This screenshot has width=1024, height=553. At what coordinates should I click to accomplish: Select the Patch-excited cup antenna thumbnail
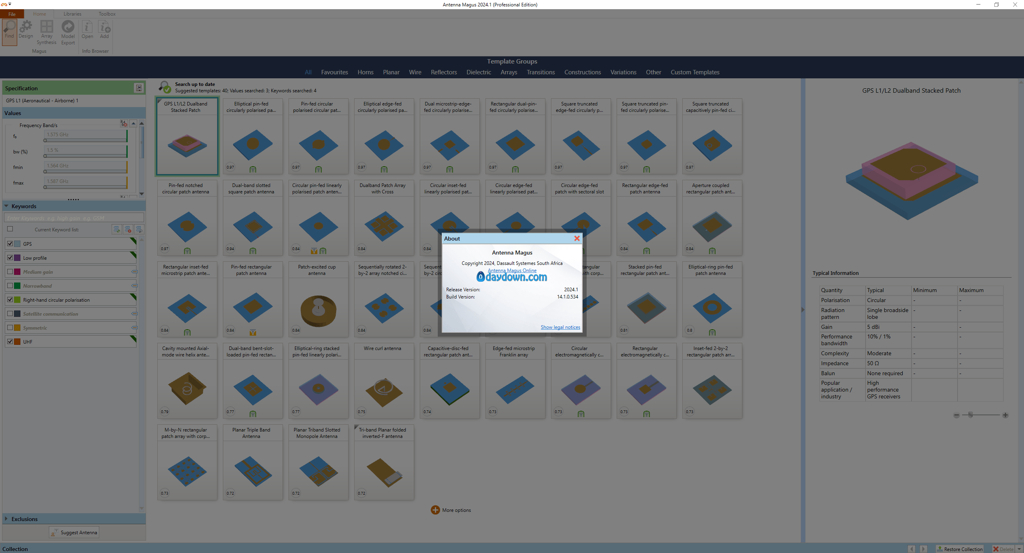318,299
